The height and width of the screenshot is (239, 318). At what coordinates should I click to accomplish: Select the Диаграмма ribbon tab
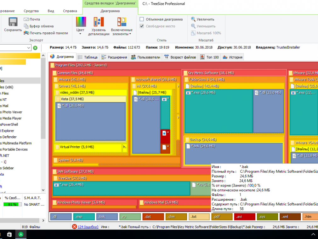pos(110,11)
